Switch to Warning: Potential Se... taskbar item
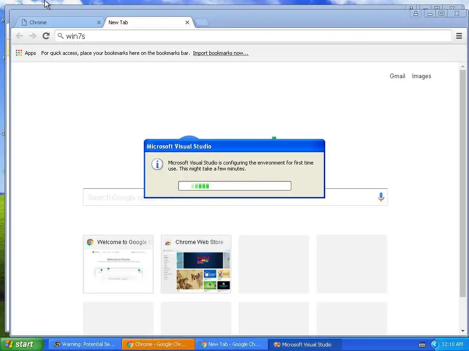This screenshot has width=469, height=351. pos(85,345)
